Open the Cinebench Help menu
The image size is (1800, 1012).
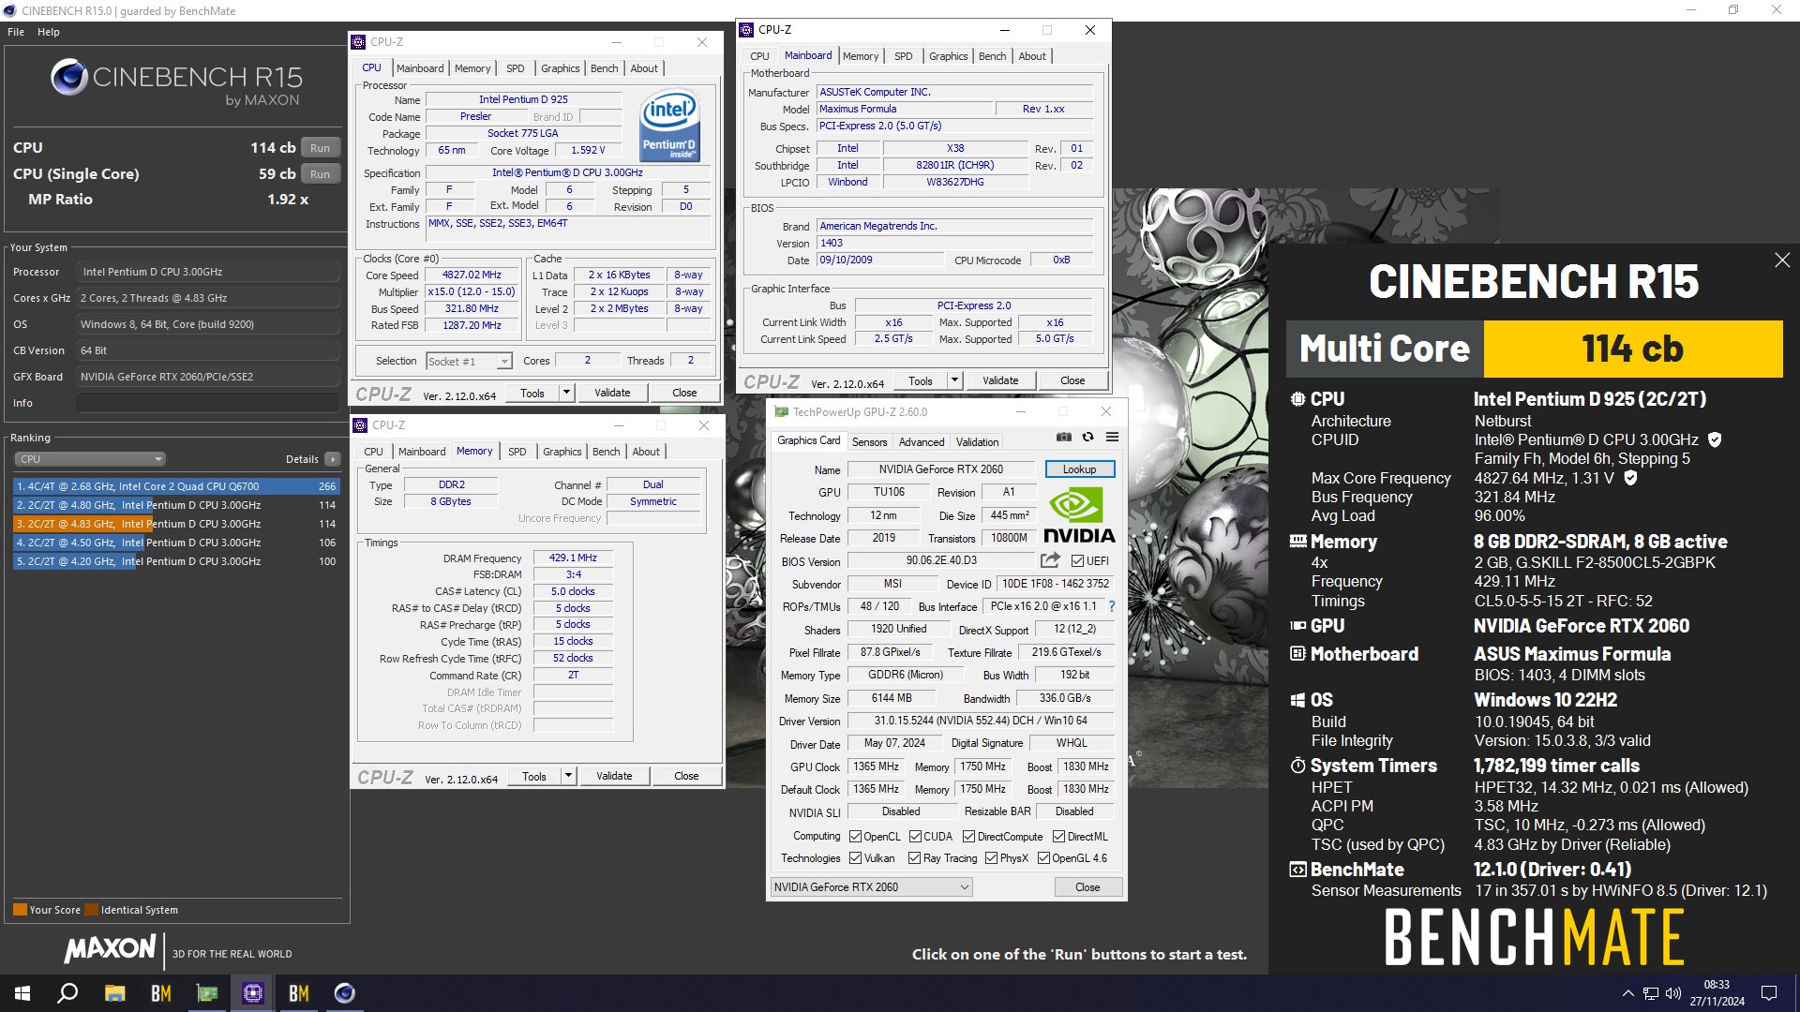[x=49, y=32]
